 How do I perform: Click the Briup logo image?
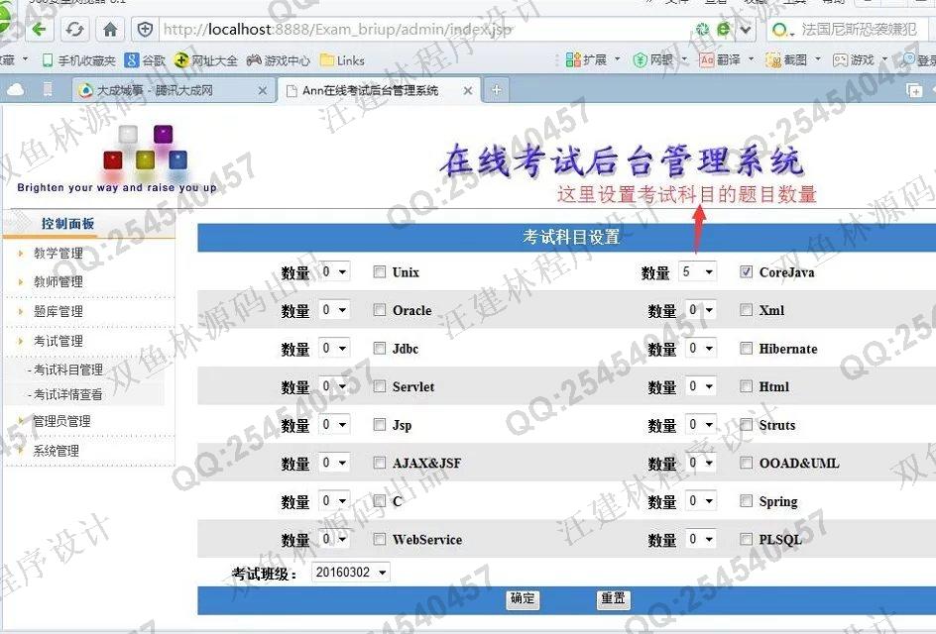click(116, 158)
